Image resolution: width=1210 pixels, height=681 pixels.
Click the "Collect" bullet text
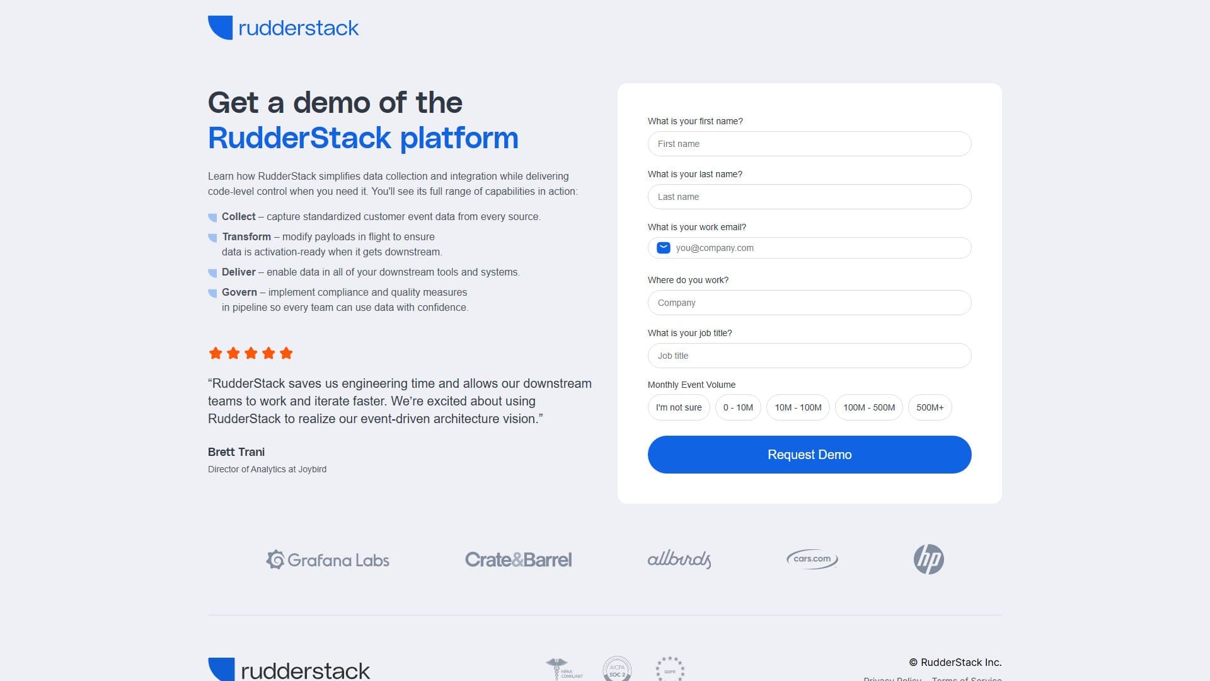[239, 216]
